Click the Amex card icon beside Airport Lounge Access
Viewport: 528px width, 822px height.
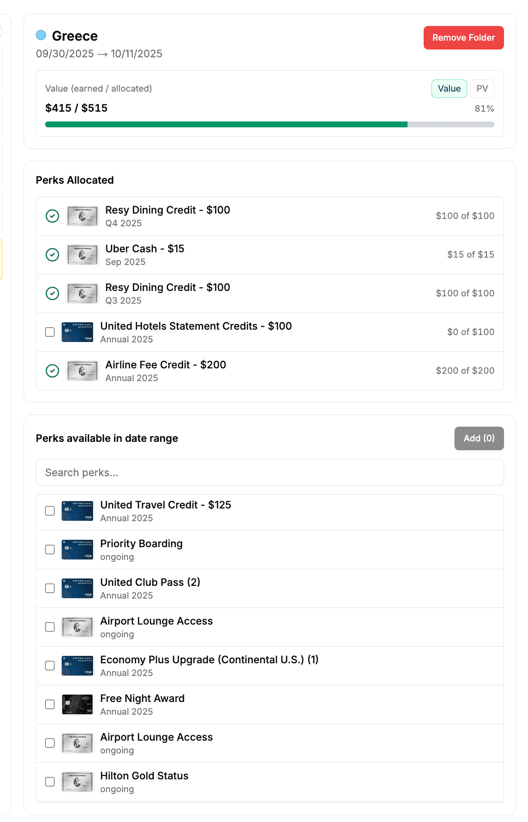[77, 627]
